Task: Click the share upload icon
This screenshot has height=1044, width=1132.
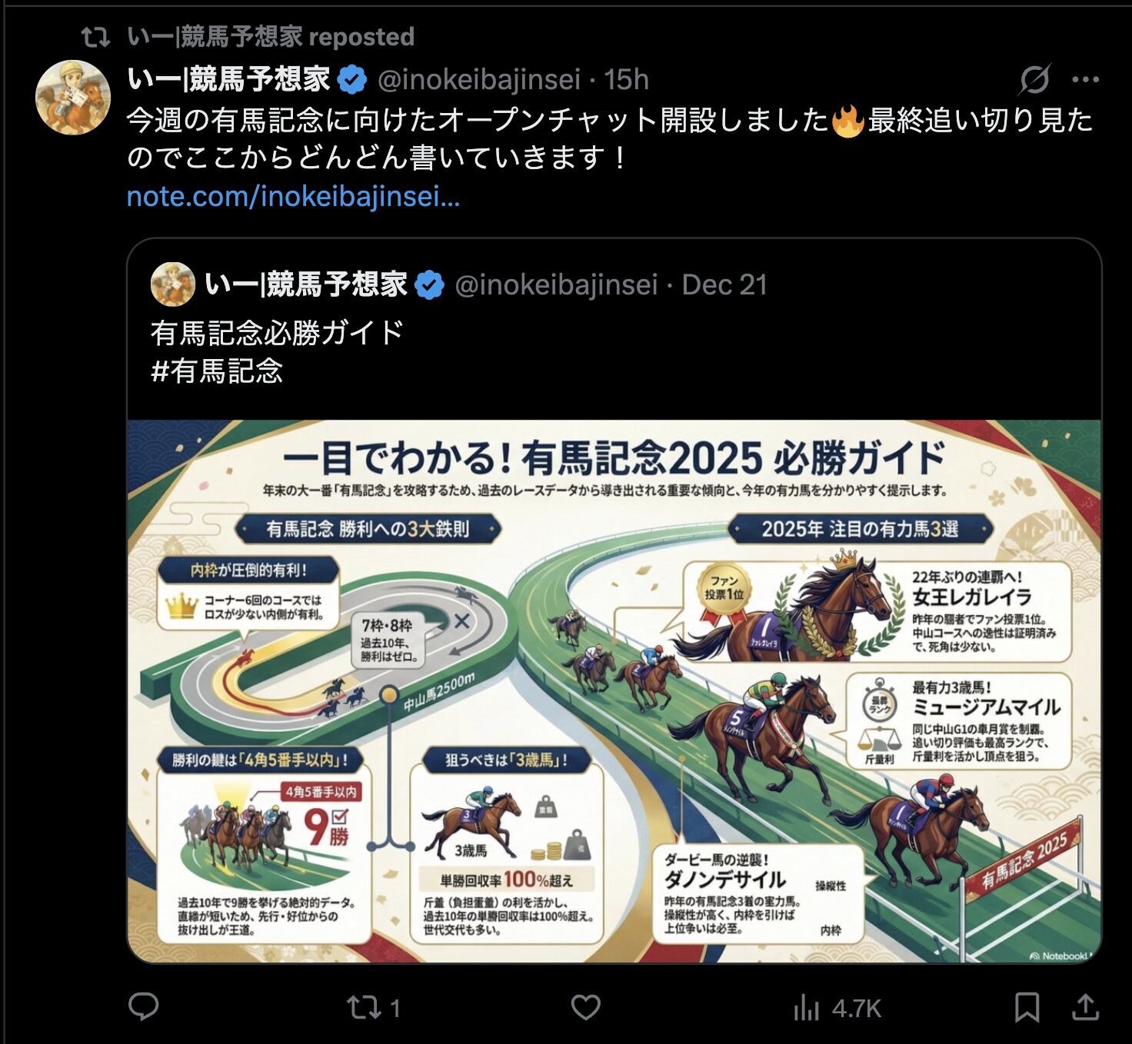Action: tap(1085, 1006)
